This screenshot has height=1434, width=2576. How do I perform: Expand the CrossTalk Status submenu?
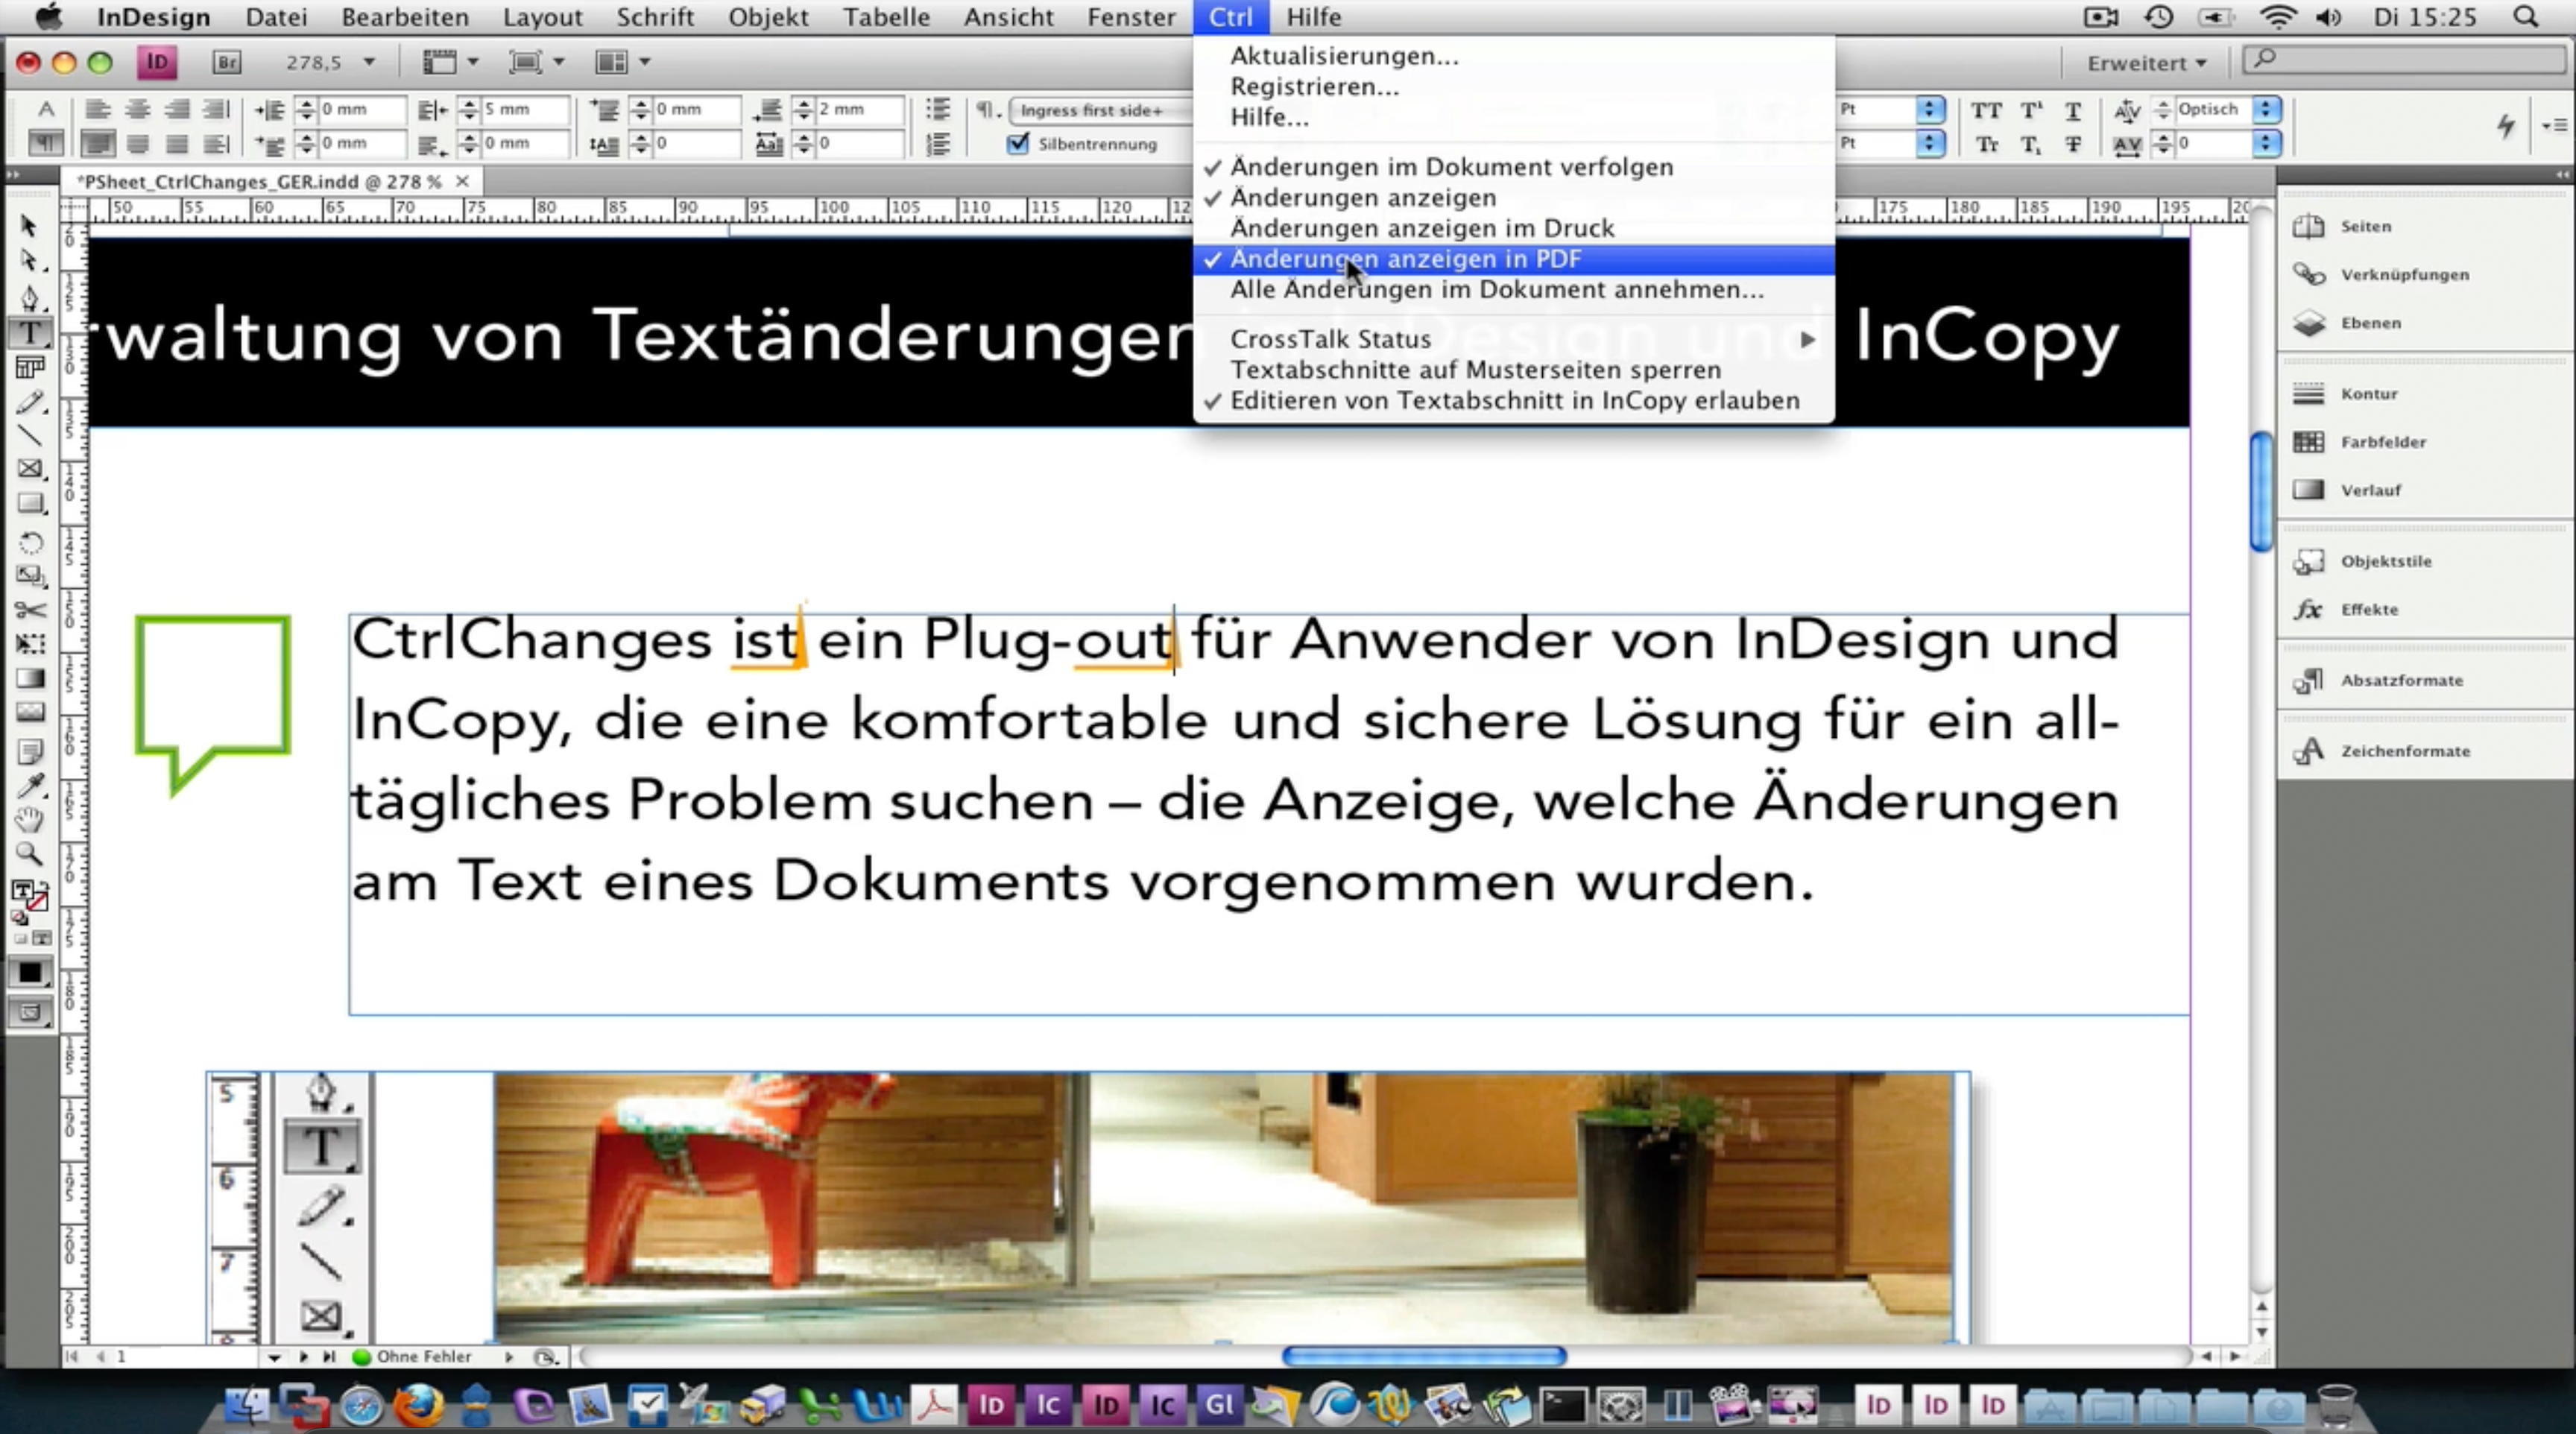coord(1513,340)
